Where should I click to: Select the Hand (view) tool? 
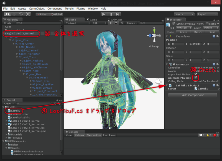pyautogui.click(x=7, y=14)
